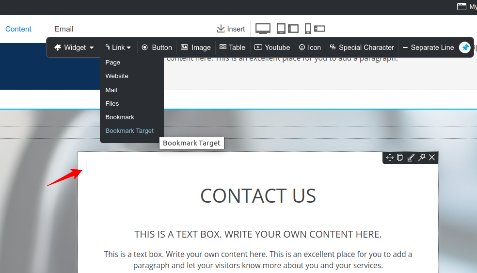The image size is (477, 273).
Task: Insert an Image
Action: click(196, 48)
